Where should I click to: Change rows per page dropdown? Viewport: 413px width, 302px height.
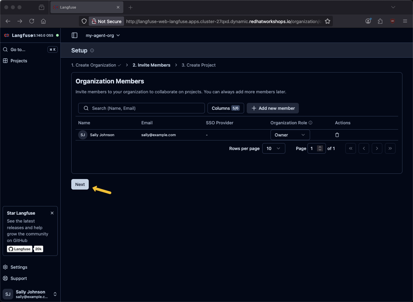[x=273, y=148]
